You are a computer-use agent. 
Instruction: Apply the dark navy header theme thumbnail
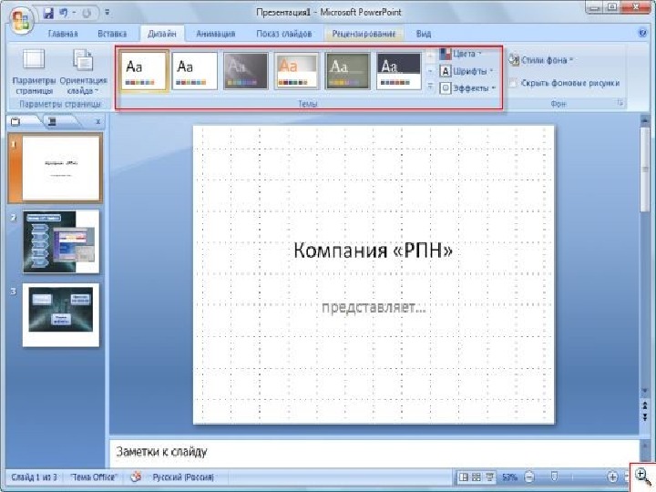399,70
